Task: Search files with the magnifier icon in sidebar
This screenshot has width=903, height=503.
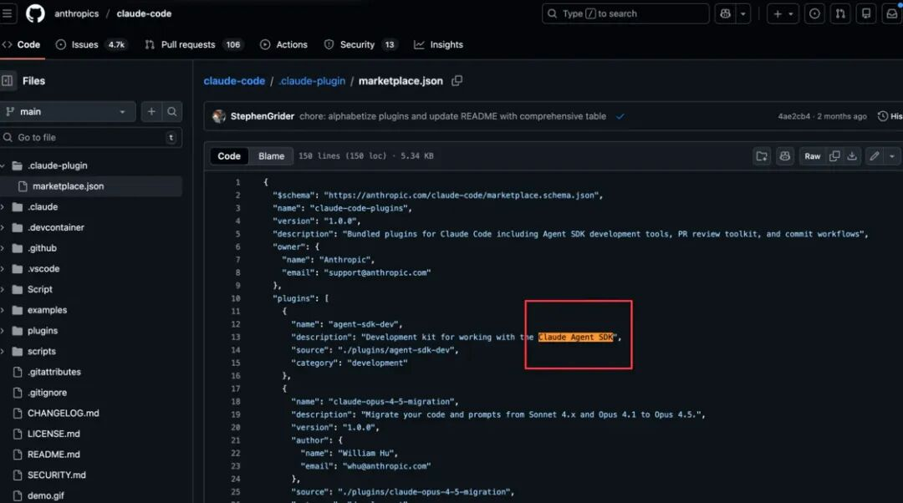Action: pos(172,112)
